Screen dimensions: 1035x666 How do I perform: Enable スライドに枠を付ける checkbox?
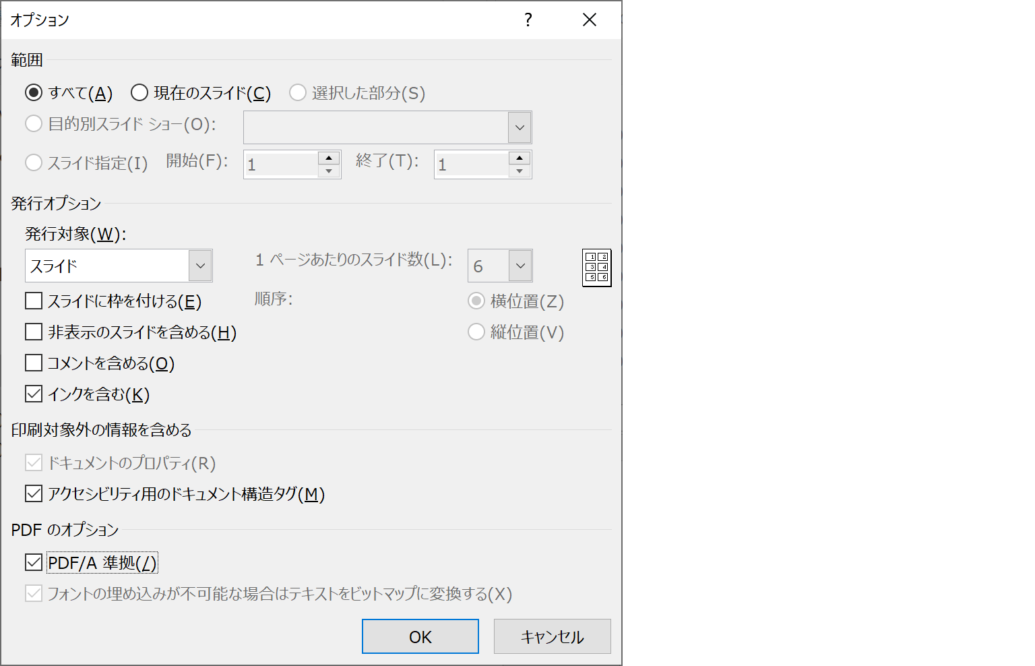(x=34, y=301)
